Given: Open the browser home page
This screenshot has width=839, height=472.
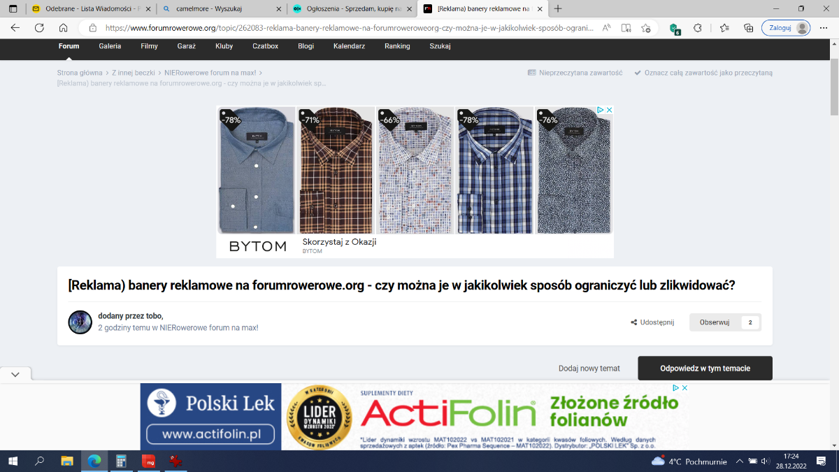Looking at the screenshot, I should 63,28.
